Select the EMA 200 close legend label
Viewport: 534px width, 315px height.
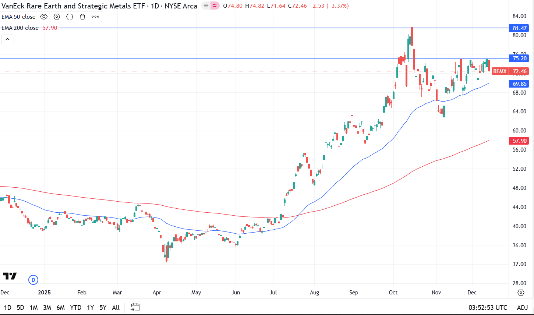pos(20,28)
